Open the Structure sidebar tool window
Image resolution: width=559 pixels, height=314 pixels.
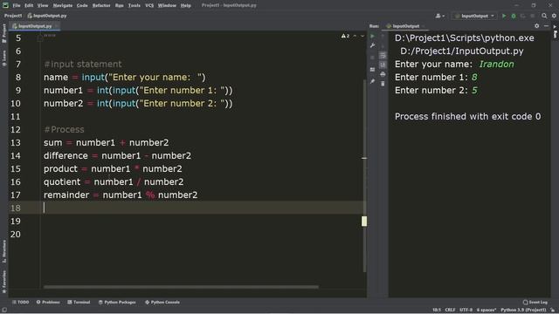(x=3, y=251)
